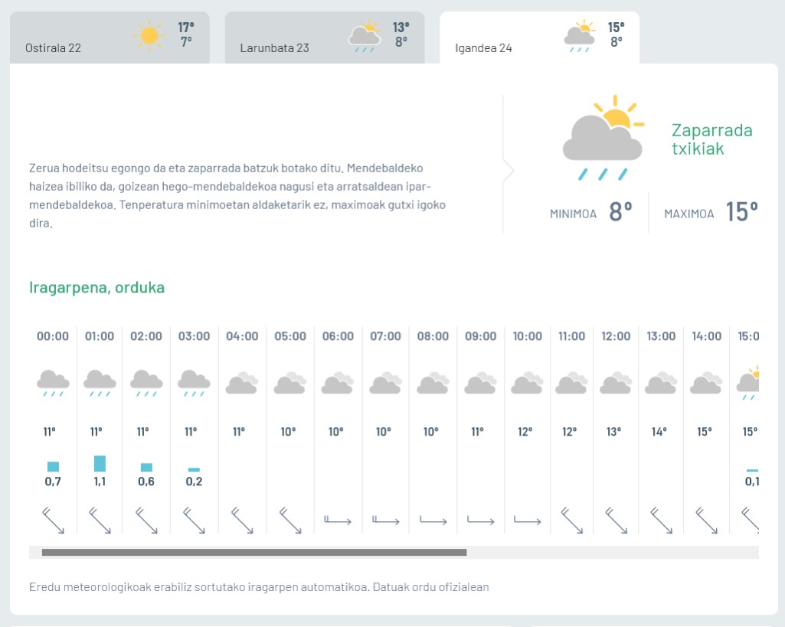Click the 14:00 cloudy icon
785x627 pixels.
tap(706, 383)
